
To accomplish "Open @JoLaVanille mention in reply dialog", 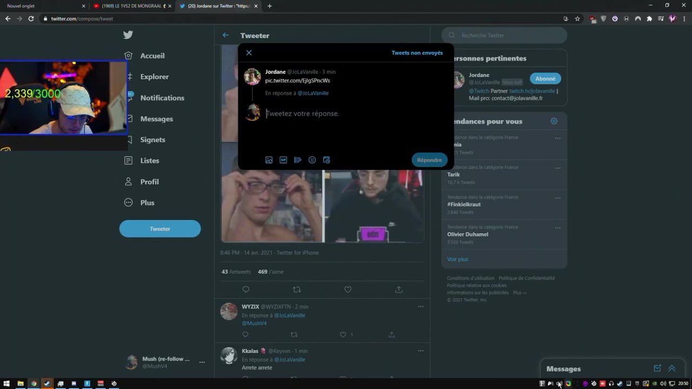I will tap(313, 93).
